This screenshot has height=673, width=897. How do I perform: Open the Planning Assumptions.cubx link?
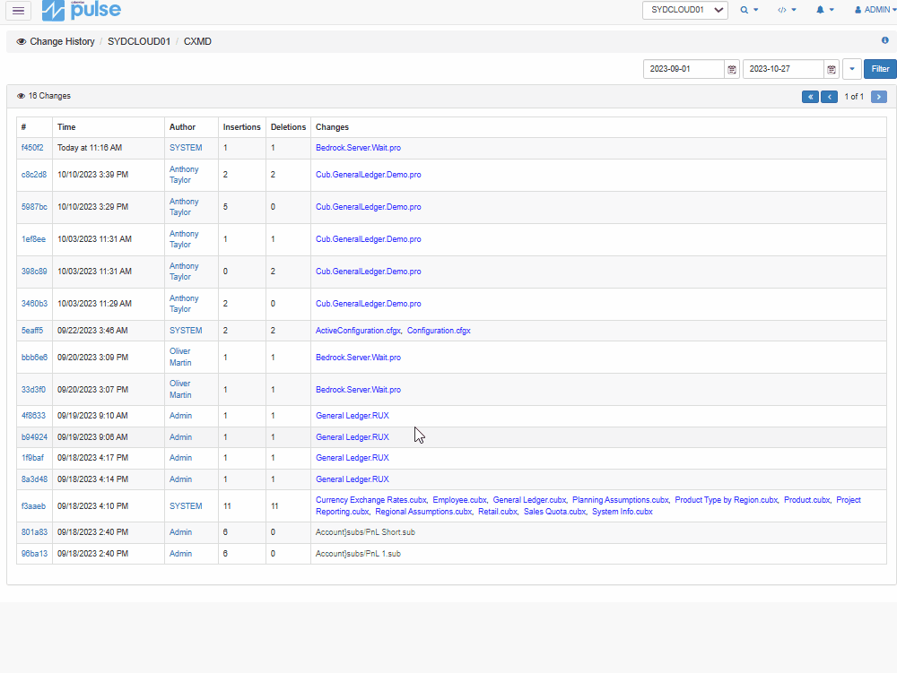point(621,500)
